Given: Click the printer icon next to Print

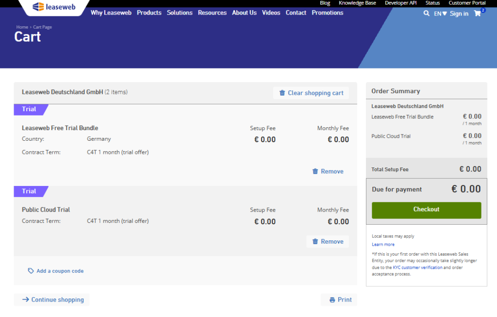Looking at the screenshot, I should click(332, 300).
